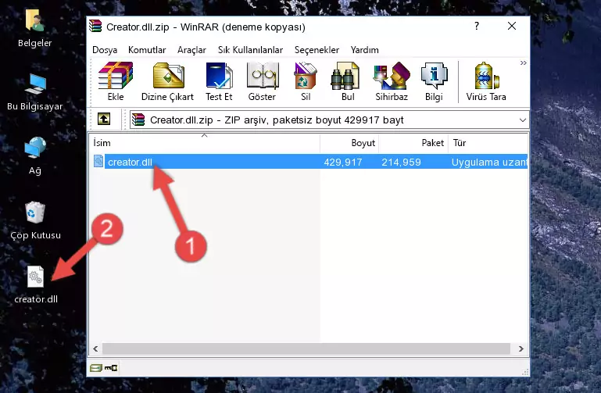Click the key icon in status bar
Viewport: 601px width, 393px height.
point(111,368)
